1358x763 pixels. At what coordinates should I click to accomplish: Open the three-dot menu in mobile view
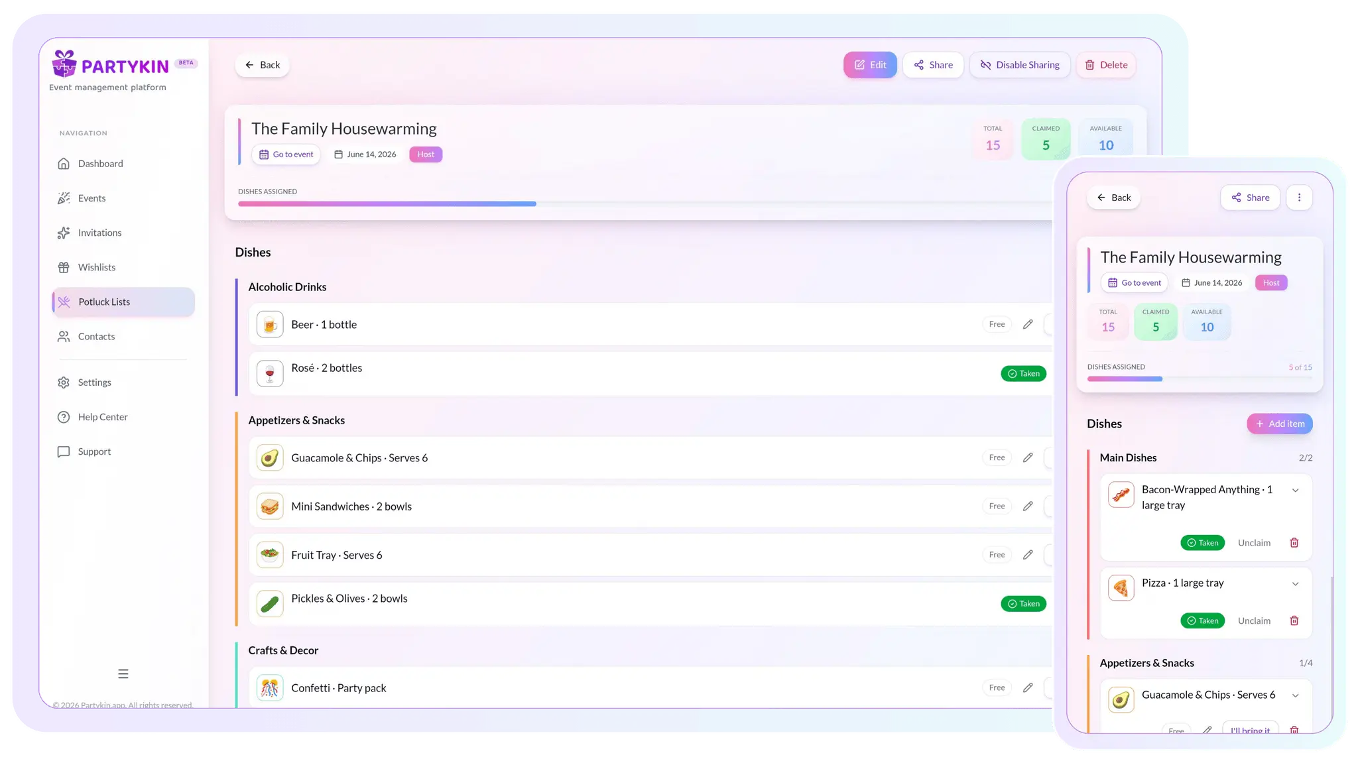(1299, 198)
